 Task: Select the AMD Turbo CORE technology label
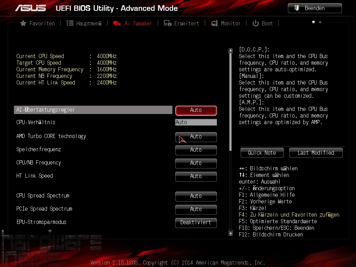point(51,136)
